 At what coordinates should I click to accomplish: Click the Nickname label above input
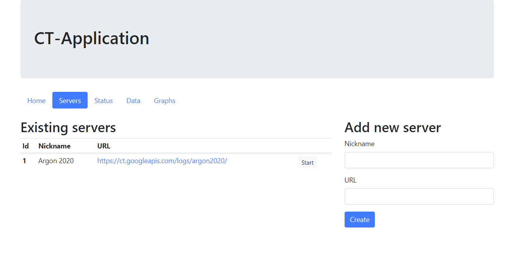[x=359, y=144]
